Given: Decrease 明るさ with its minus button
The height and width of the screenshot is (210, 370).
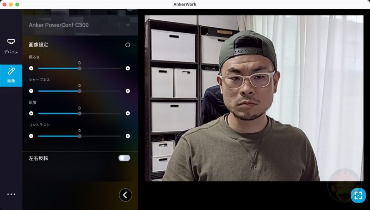Looking at the screenshot, I should pos(31,68).
